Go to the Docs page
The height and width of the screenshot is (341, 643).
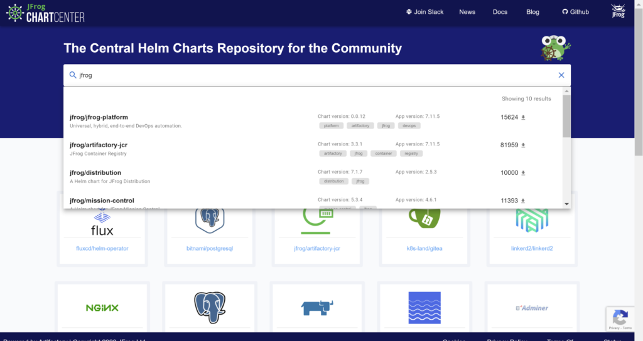[500, 12]
